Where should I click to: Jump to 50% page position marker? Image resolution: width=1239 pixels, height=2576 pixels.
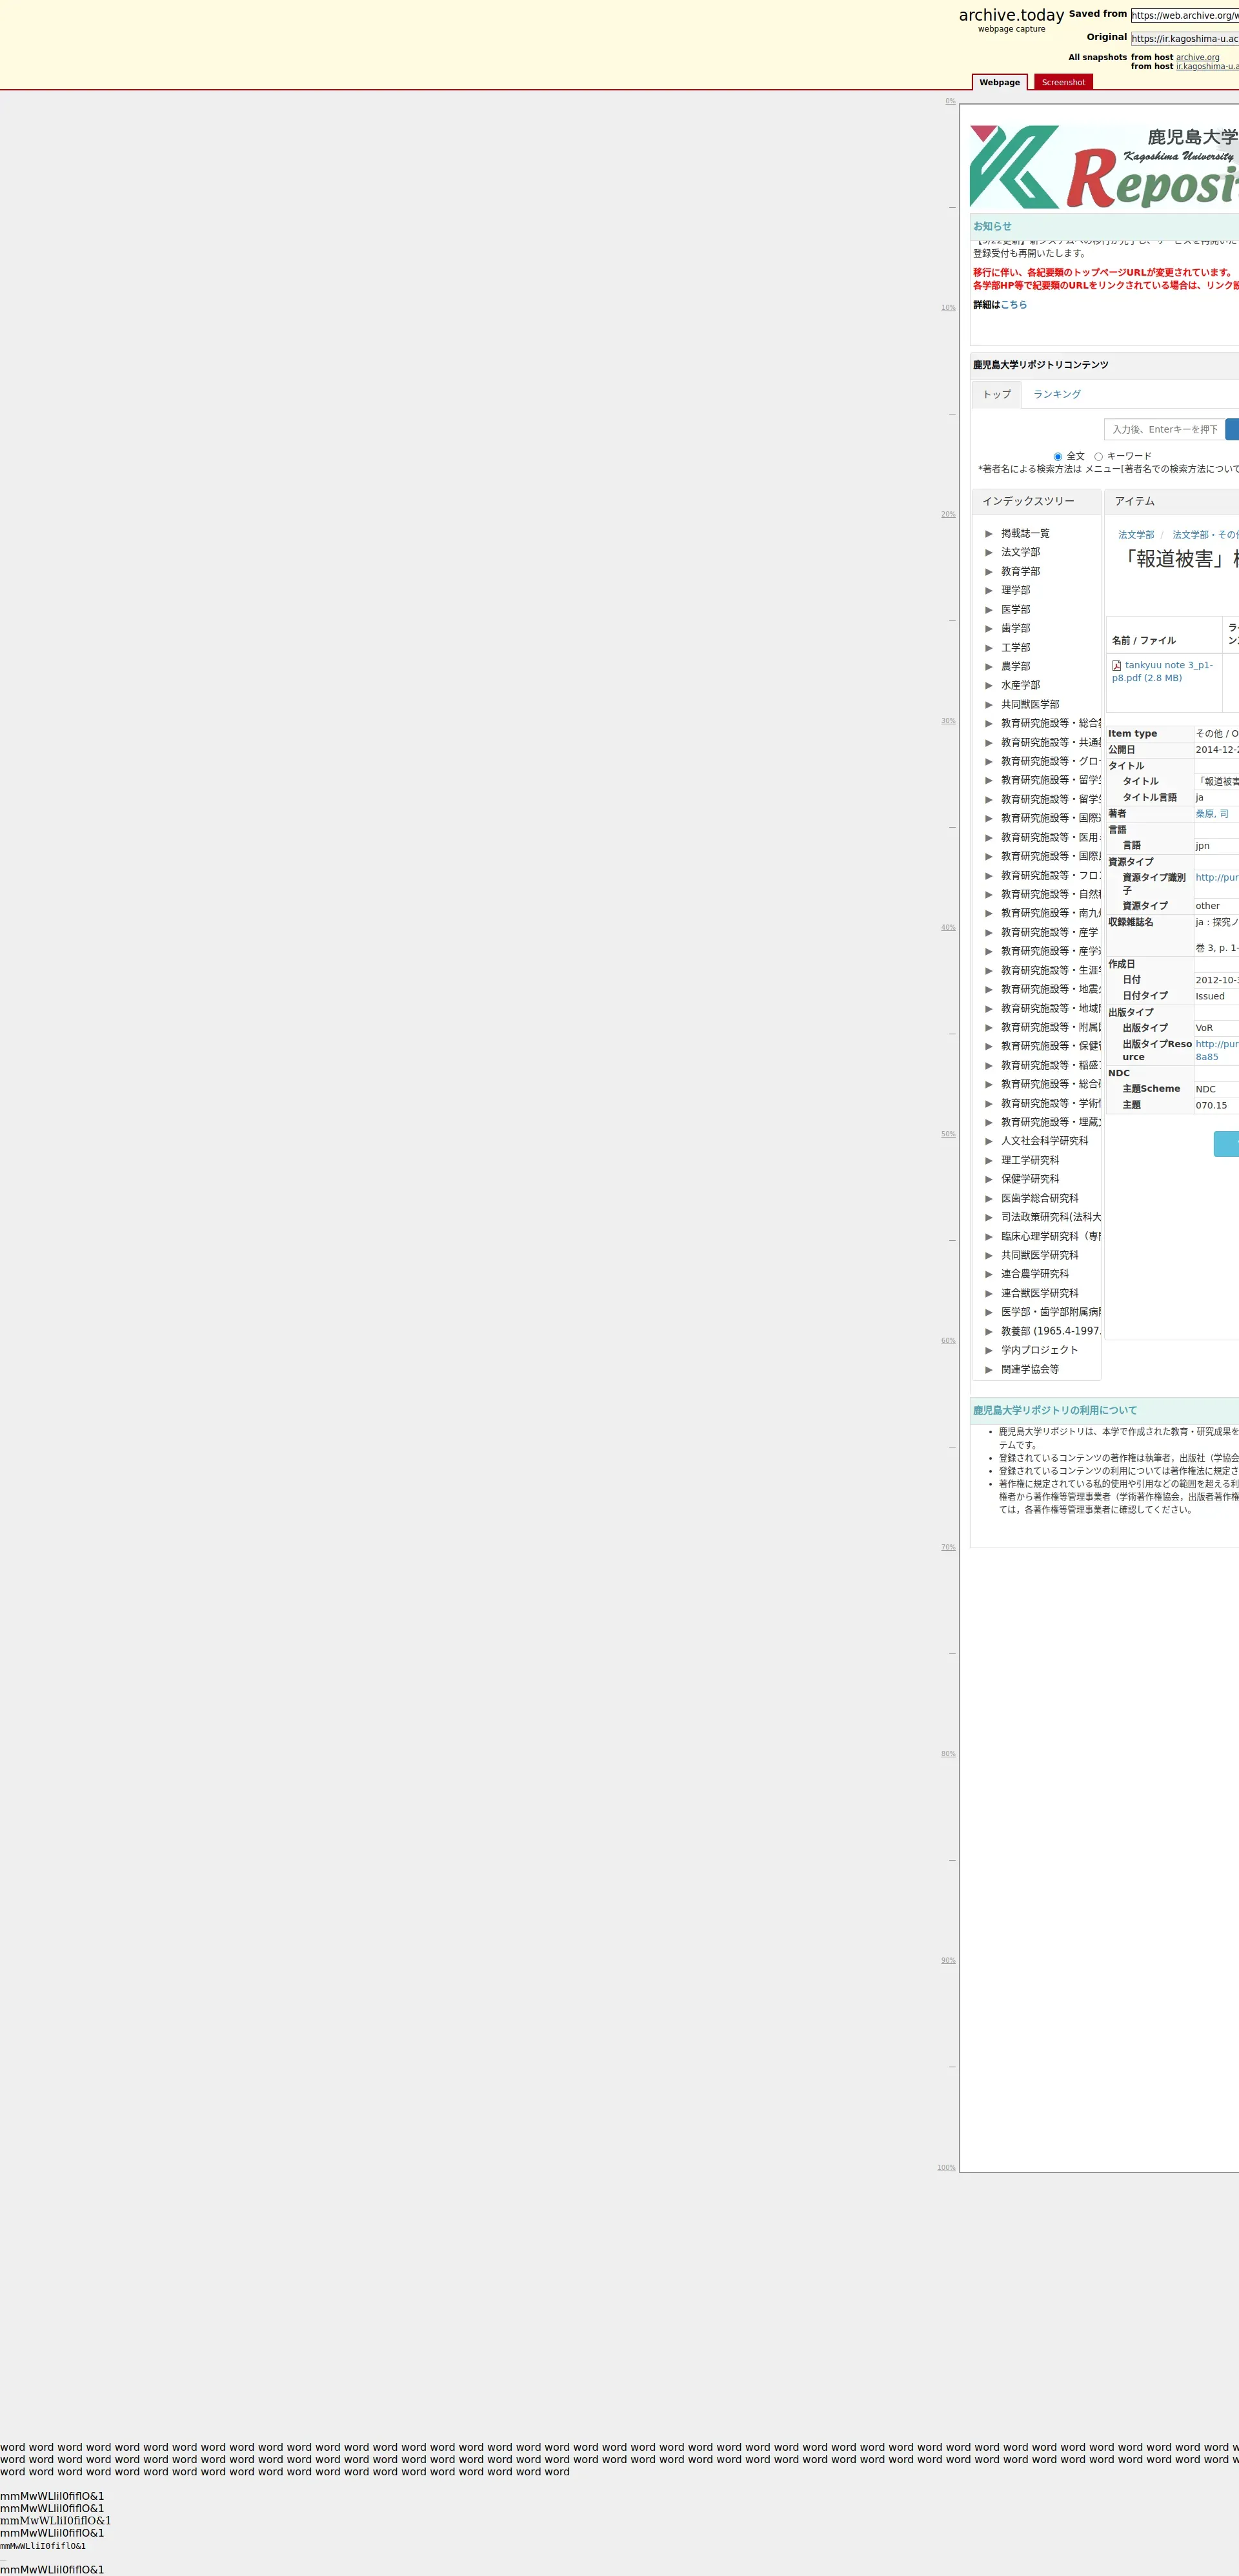pyautogui.click(x=947, y=1134)
